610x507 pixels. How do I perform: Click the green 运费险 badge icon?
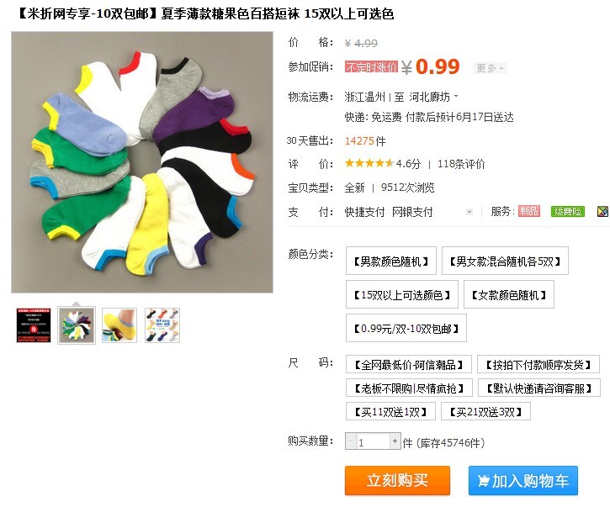(568, 212)
